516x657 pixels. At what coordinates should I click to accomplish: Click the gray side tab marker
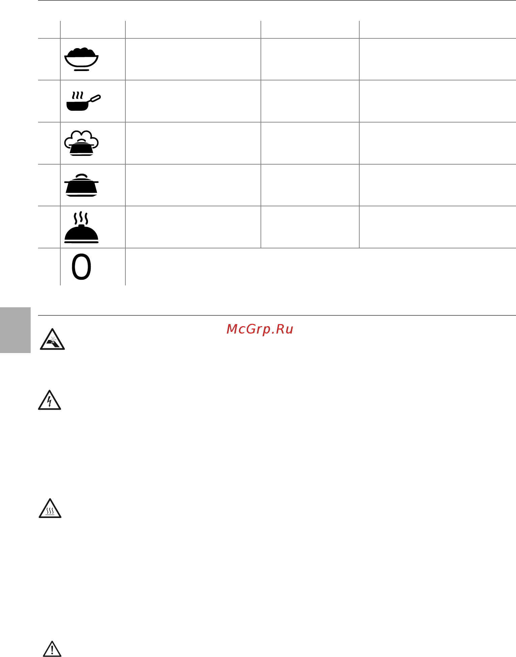[15, 330]
